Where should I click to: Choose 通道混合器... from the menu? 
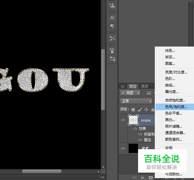(x=175, y=133)
